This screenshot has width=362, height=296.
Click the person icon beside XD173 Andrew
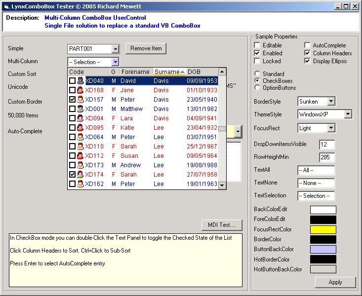point(80,165)
